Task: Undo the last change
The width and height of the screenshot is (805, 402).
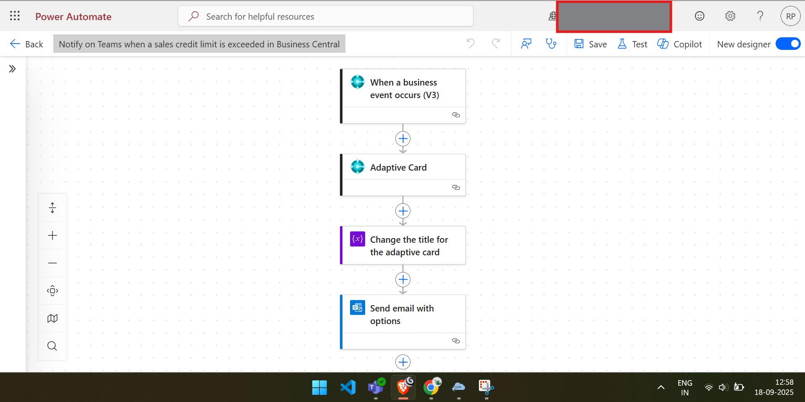Action: 470,44
